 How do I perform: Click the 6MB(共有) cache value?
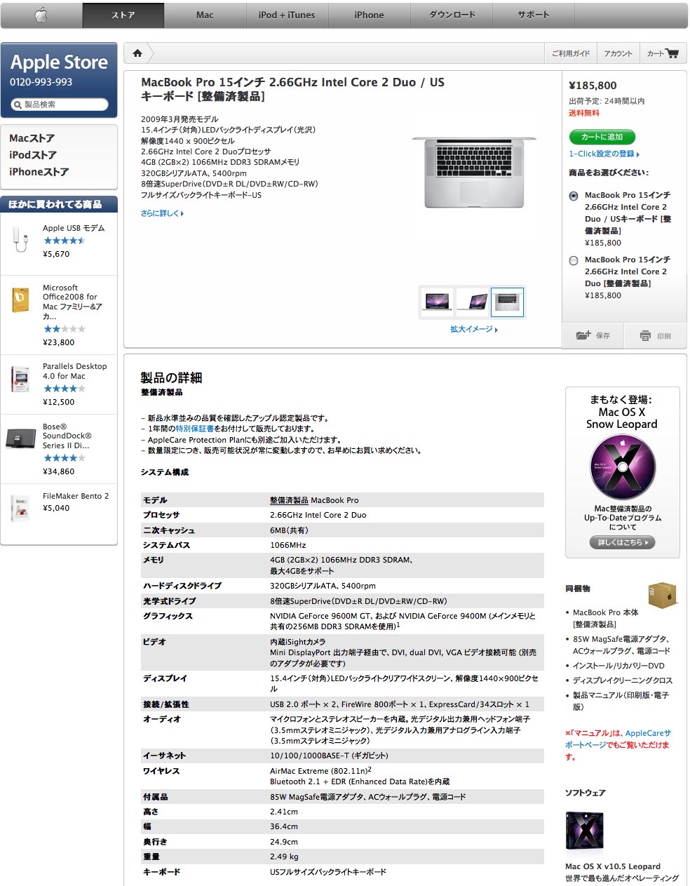pyautogui.click(x=289, y=530)
